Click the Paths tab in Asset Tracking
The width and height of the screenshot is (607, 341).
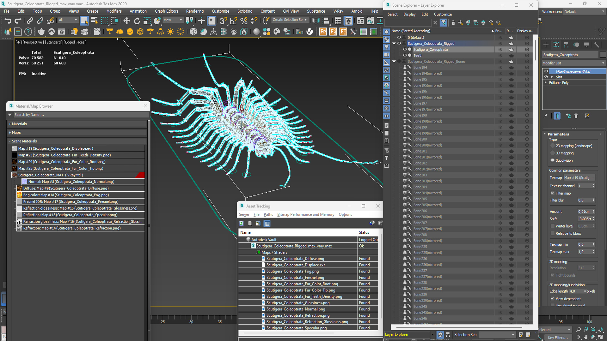[268, 214]
